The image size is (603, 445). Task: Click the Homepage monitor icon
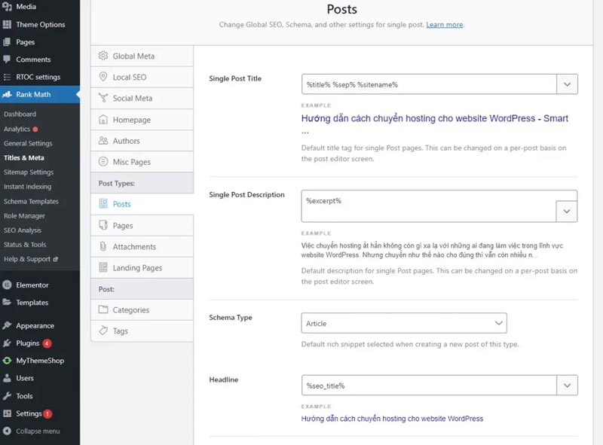tap(103, 120)
